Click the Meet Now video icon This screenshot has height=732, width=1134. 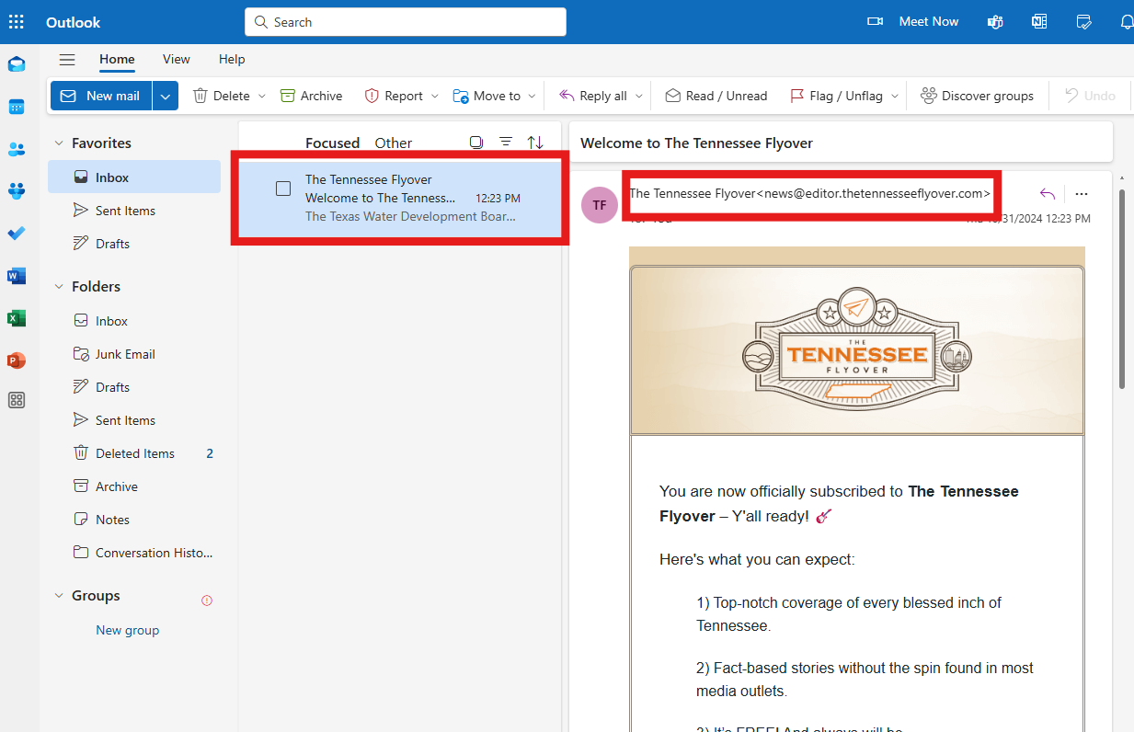[x=876, y=21]
